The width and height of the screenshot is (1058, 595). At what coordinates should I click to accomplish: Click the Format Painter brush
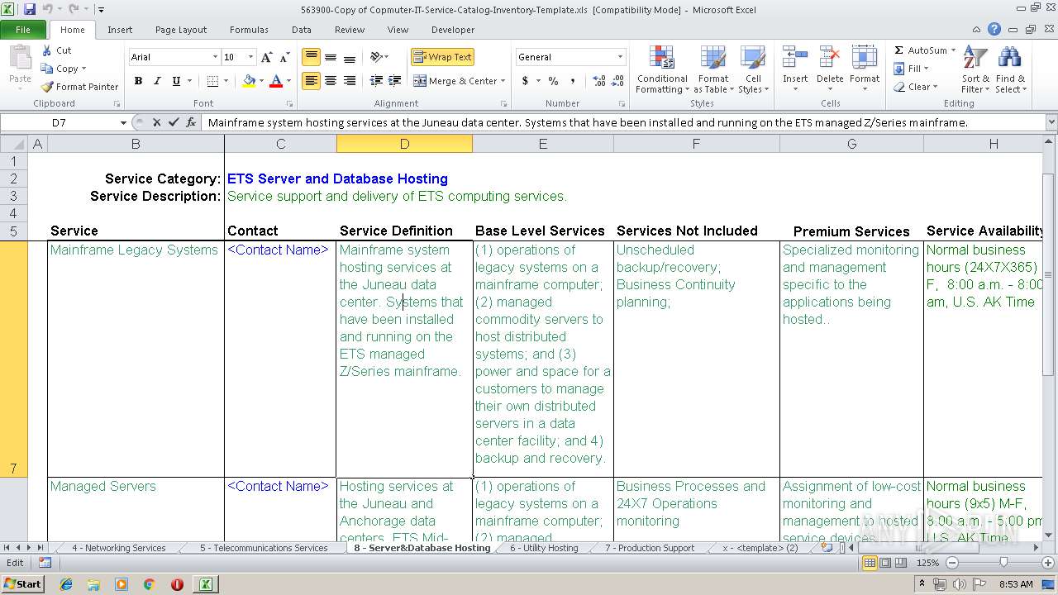[47, 87]
